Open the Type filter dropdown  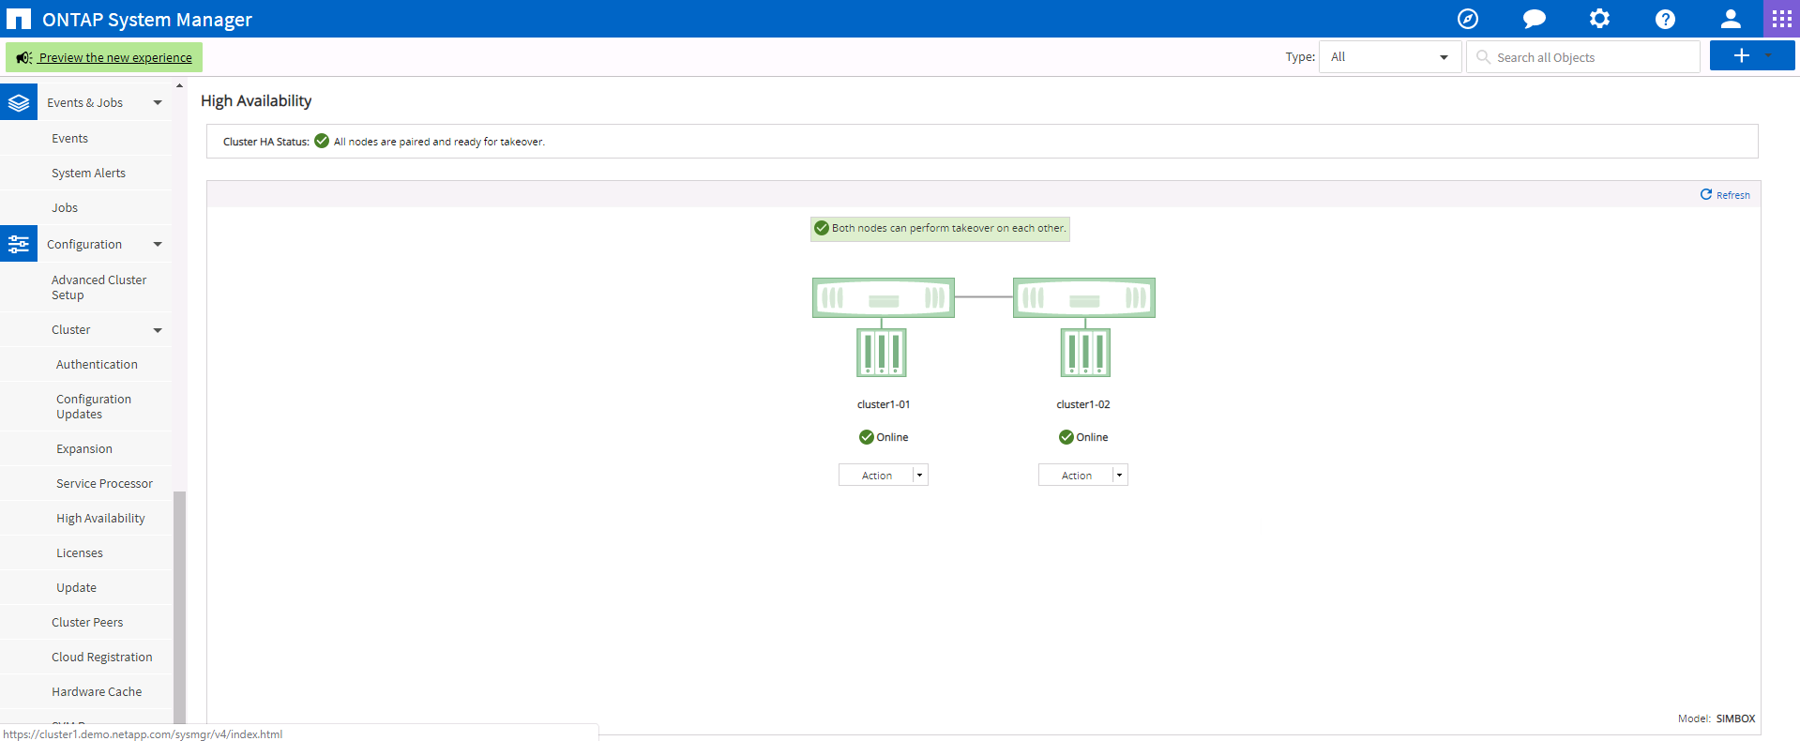point(1390,57)
